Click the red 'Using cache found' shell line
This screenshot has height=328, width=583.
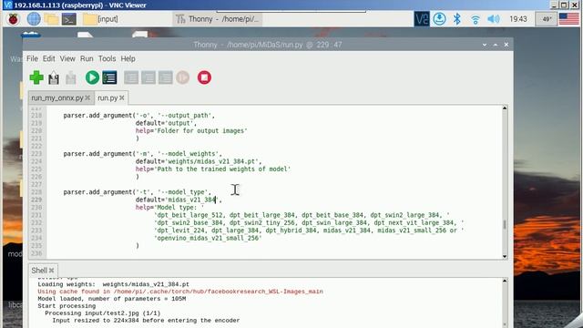pos(180,292)
